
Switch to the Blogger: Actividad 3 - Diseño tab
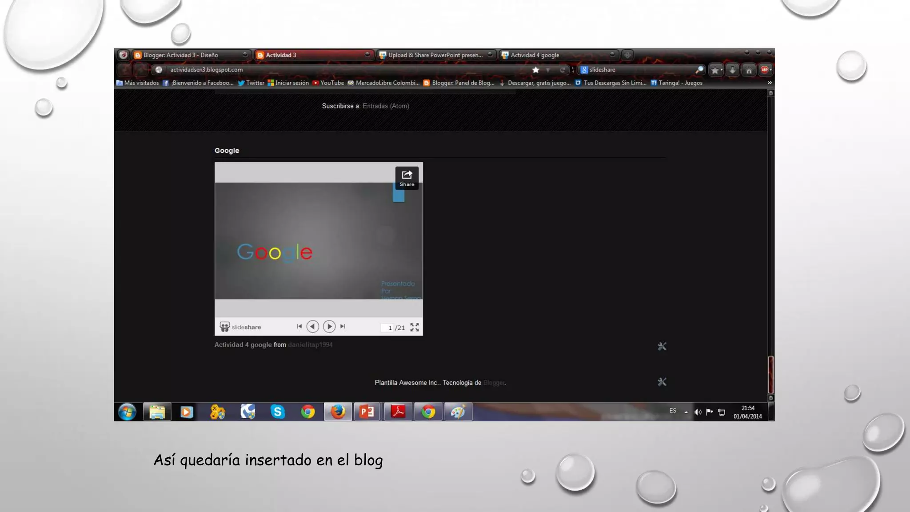pyautogui.click(x=192, y=55)
